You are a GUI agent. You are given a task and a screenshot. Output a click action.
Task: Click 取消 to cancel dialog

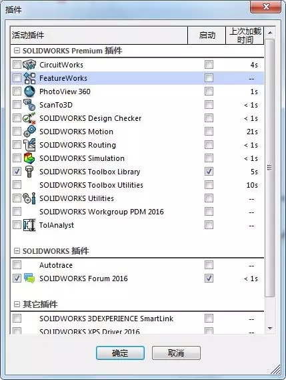[176, 353]
